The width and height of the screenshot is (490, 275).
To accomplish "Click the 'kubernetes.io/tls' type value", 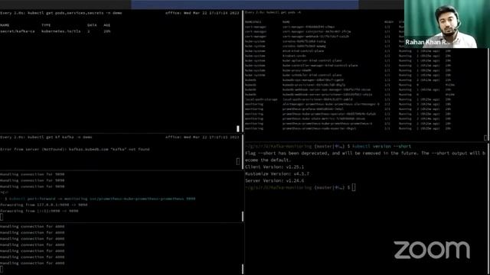I will 61,31.
